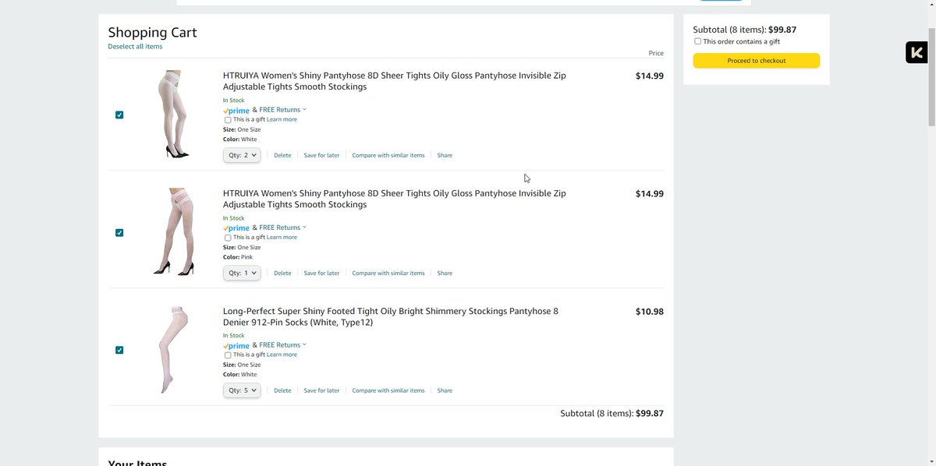
Task: Mark White HTRUIYA pantyhose as a gift
Action: coord(228,120)
